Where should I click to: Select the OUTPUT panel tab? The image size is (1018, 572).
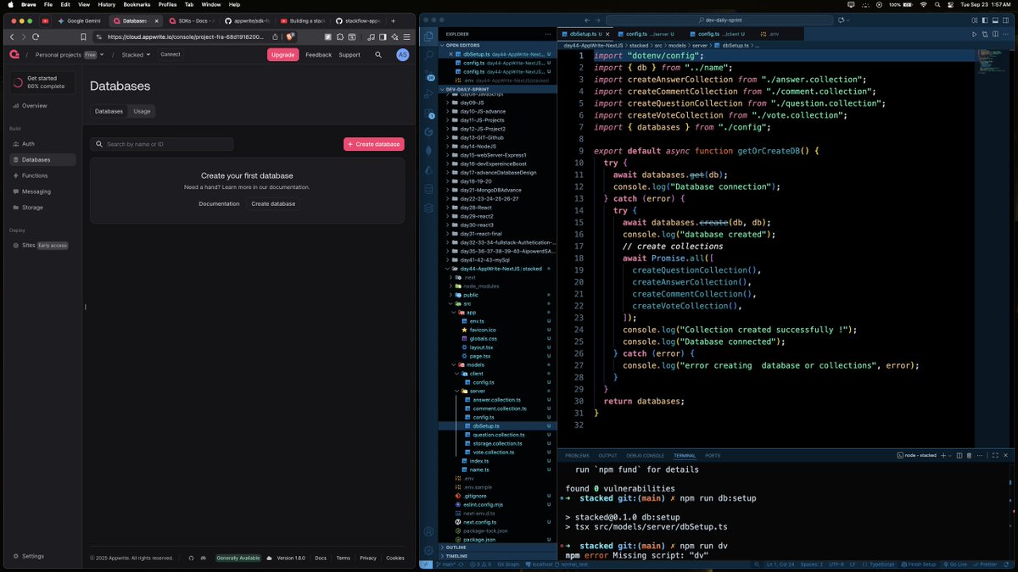607,456
